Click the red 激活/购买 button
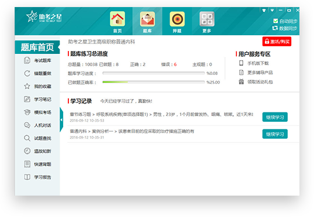 click(x=277, y=42)
